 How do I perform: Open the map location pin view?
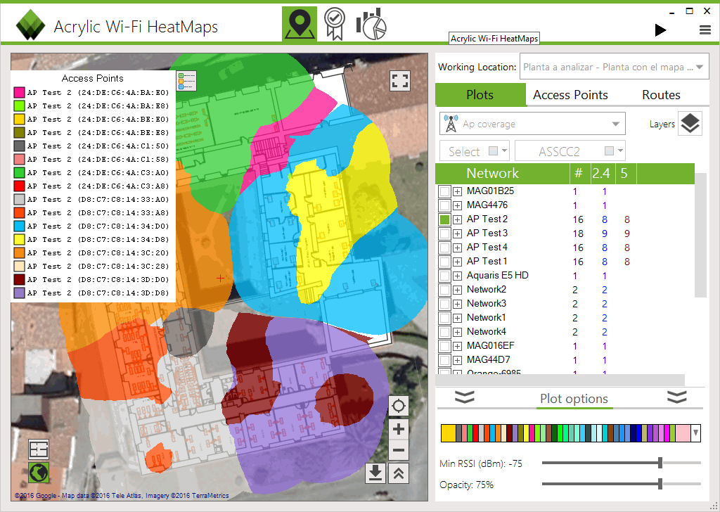tap(300, 25)
